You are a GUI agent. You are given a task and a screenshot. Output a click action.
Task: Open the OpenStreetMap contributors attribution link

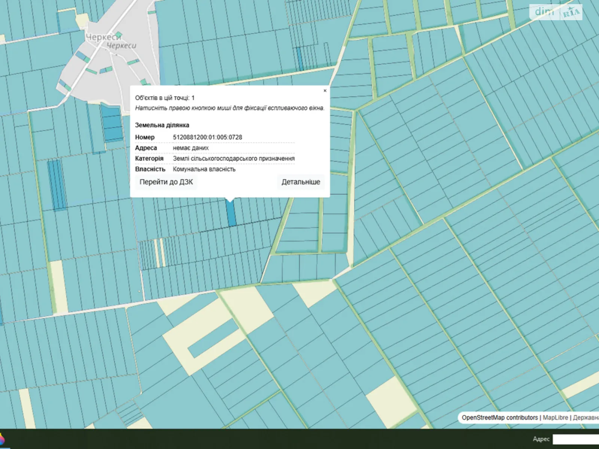click(499, 418)
